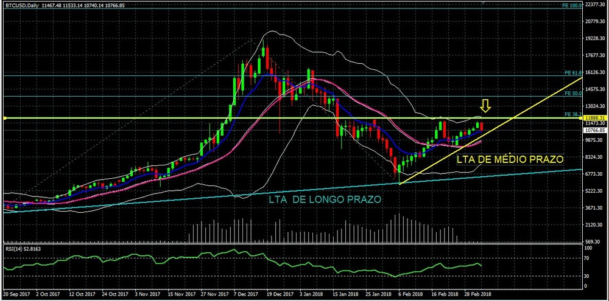Click the 16 Feb 2018 date label
The image size is (609, 301).
tap(445, 294)
